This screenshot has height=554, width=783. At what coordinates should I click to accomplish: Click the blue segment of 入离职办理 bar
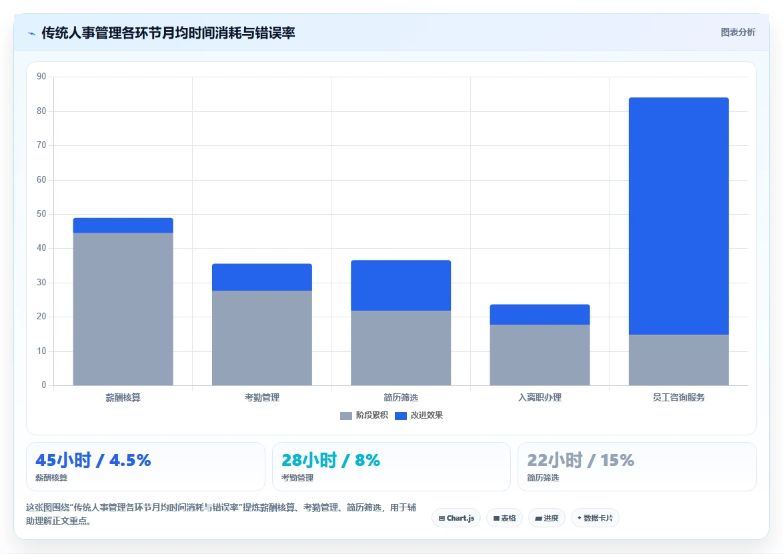[x=540, y=315]
